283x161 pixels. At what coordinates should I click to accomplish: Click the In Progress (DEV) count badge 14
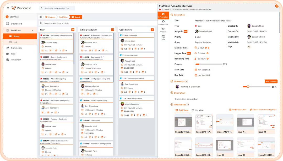pyautogui.click(x=112, y=30)
